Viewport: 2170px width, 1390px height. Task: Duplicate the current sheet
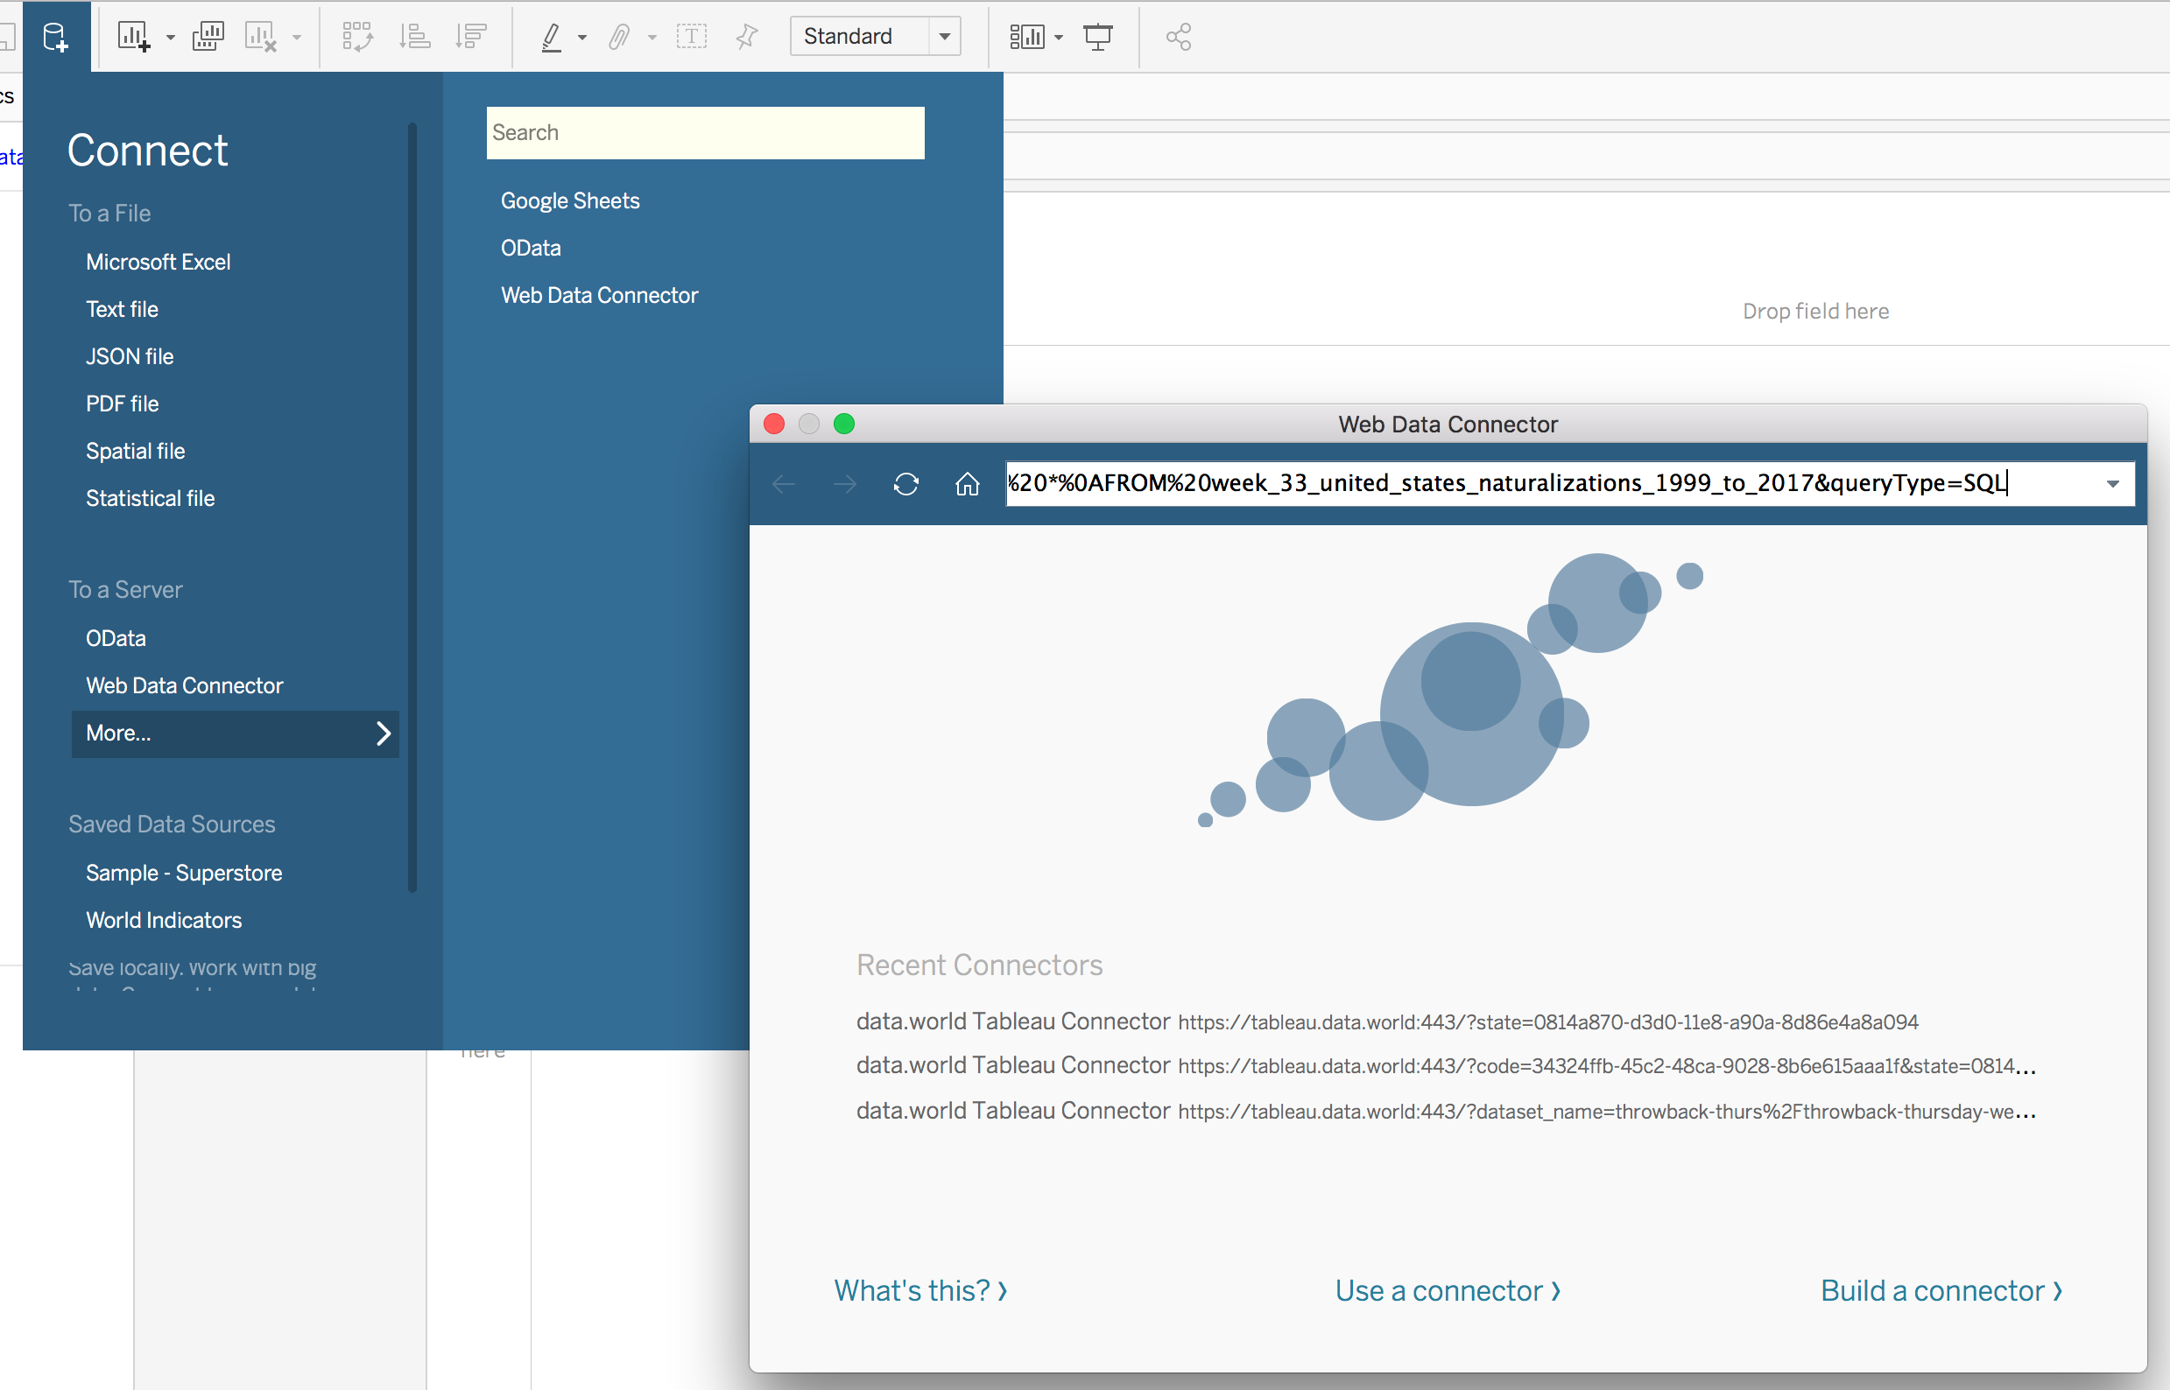(x=208, y=36)
